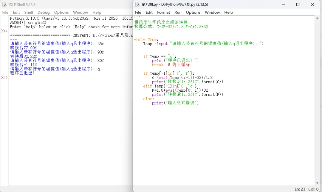Viewport: 322px width, 192px height.
Task: Click the print("输入格式错误") line
Action: (175, 103)
